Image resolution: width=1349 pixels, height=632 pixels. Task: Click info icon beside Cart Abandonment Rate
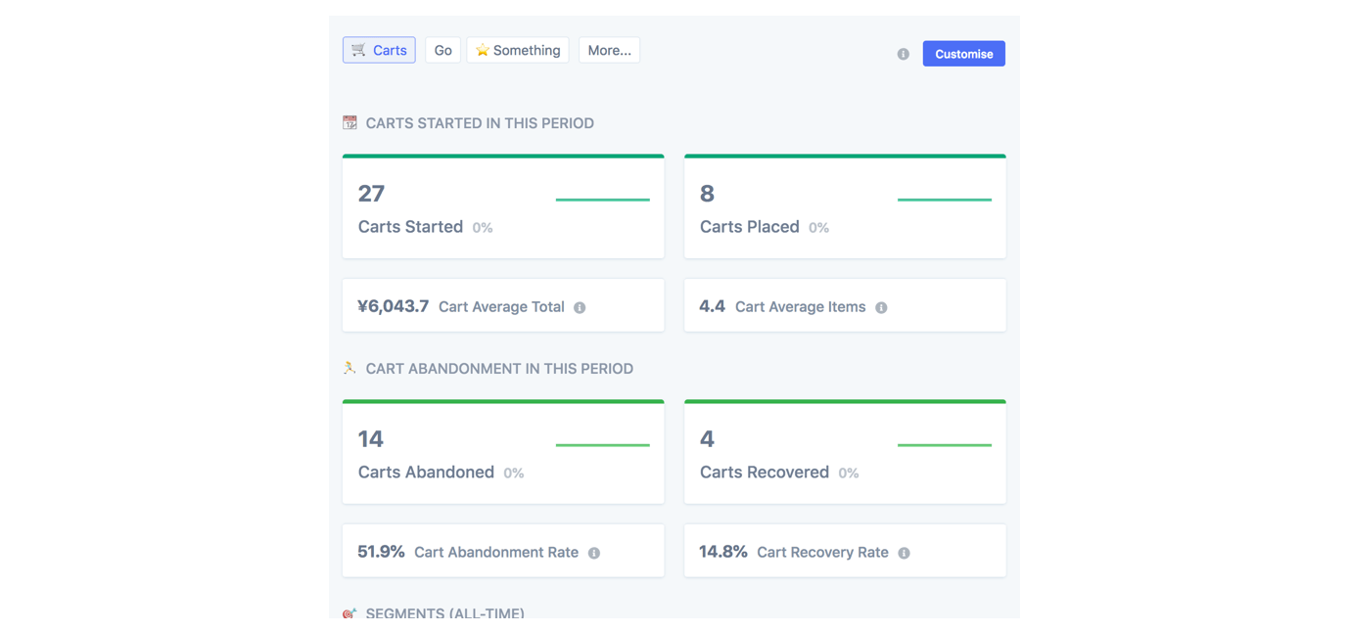click(x=593, y=553)
